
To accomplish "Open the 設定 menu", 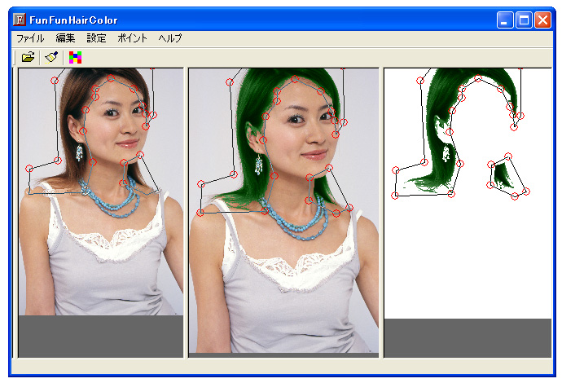I will pos(96,38).
